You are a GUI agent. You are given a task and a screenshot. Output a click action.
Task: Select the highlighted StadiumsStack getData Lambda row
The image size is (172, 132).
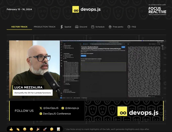point(71,76)
